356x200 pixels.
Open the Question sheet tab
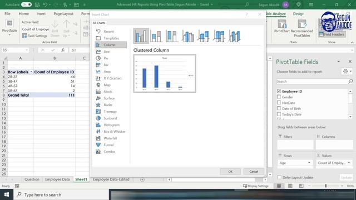point(32,179)
